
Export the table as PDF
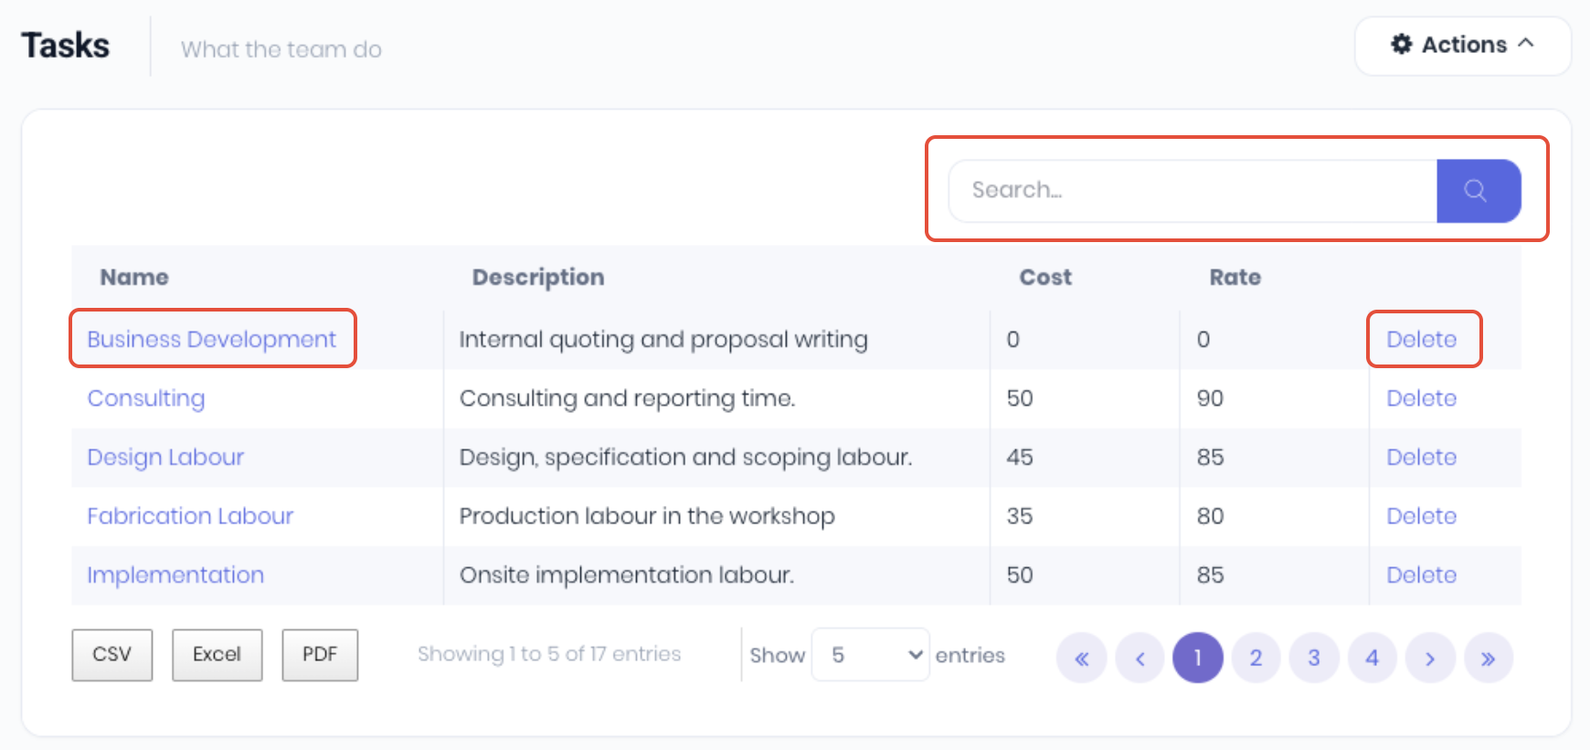(320, 654)
